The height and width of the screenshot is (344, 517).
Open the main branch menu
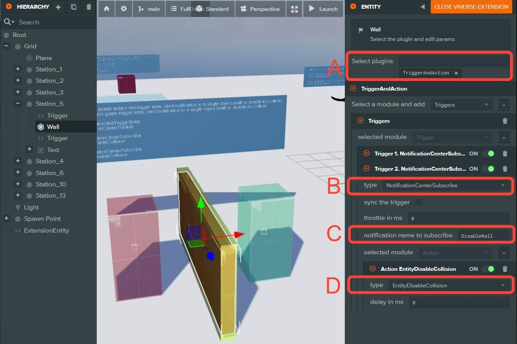click(x=149, y=9)
